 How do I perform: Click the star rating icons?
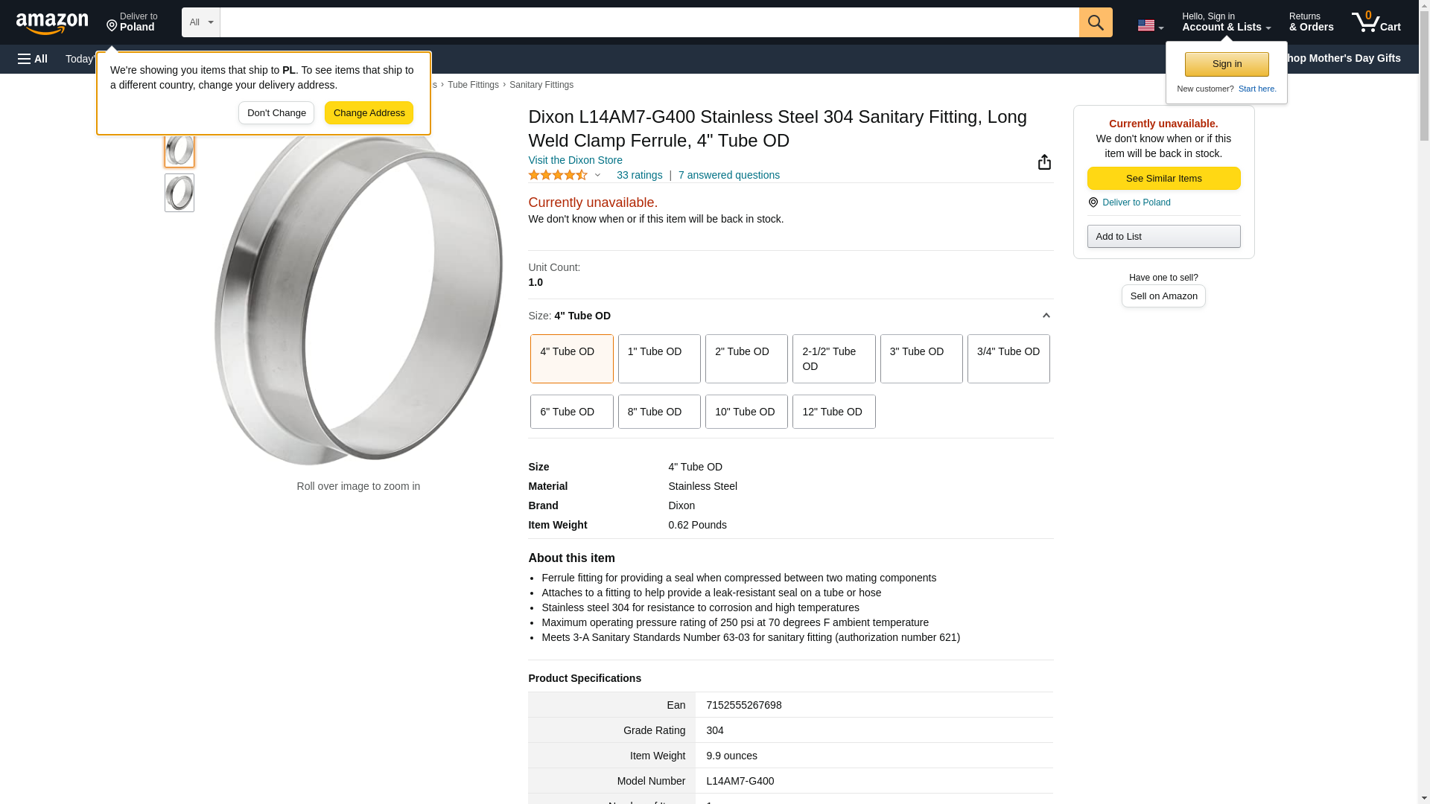pos(558,175)
